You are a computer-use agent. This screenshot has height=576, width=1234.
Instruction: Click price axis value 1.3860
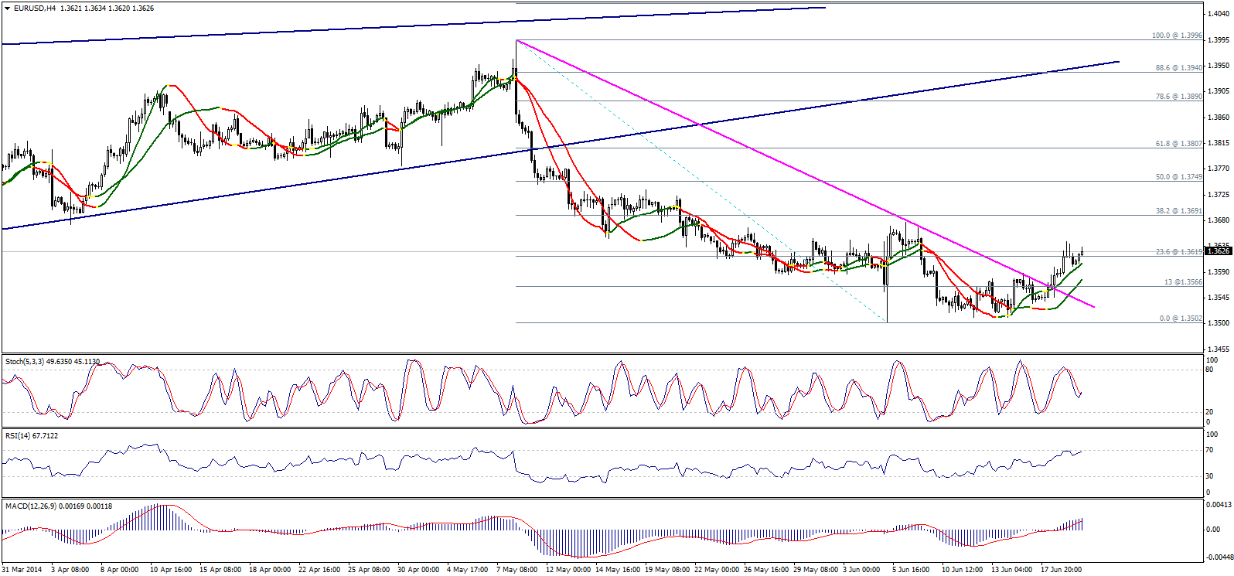tap(1219, 118)
